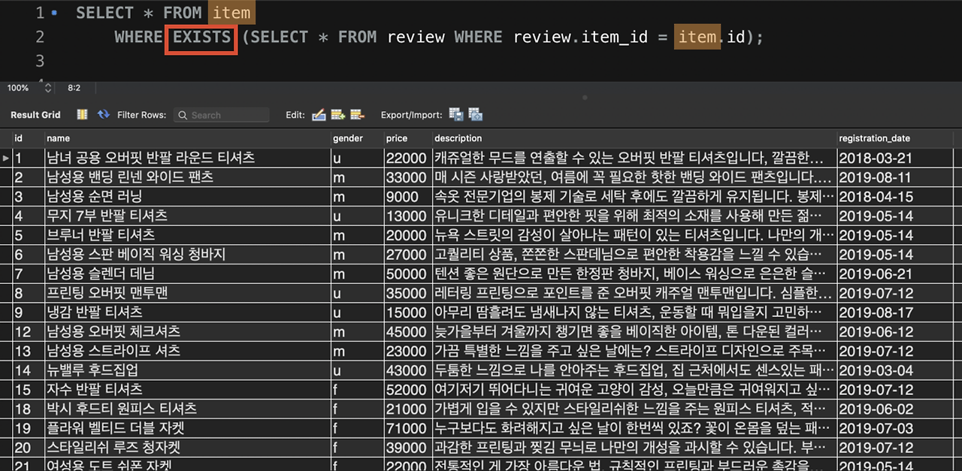The height and width of the screenshot is (471, 962).
Task: Select the cell '자수 반팔 티셔츠'
Action: tap(187, 389)
